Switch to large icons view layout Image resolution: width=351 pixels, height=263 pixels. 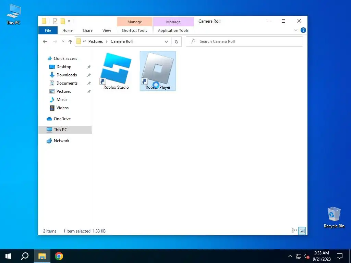coord(302,231)
